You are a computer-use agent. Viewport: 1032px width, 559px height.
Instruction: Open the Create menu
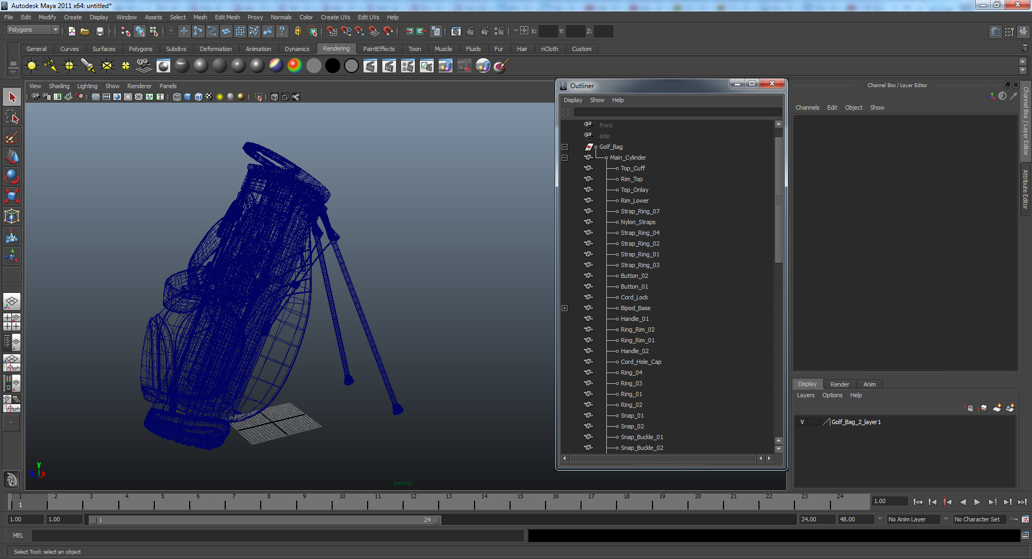(73, 17)
